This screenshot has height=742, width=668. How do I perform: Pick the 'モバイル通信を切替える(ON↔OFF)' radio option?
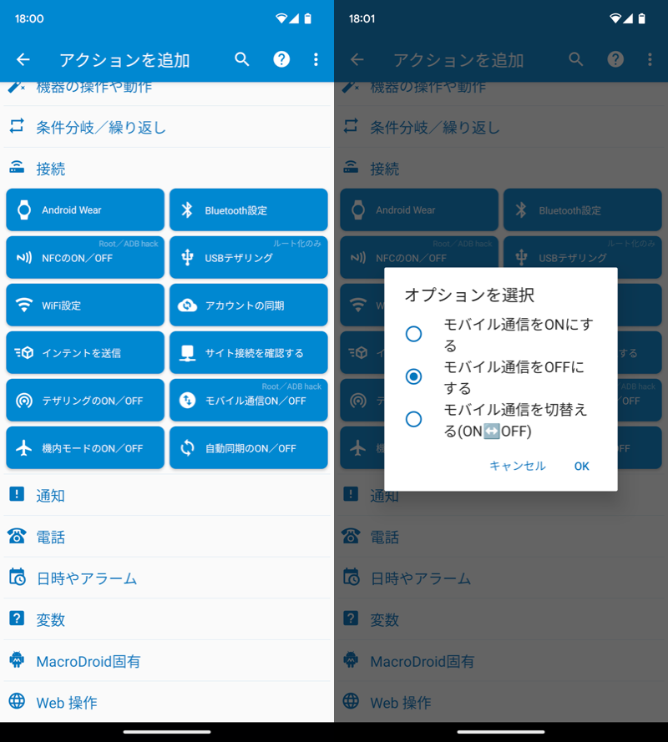[413, 420]
